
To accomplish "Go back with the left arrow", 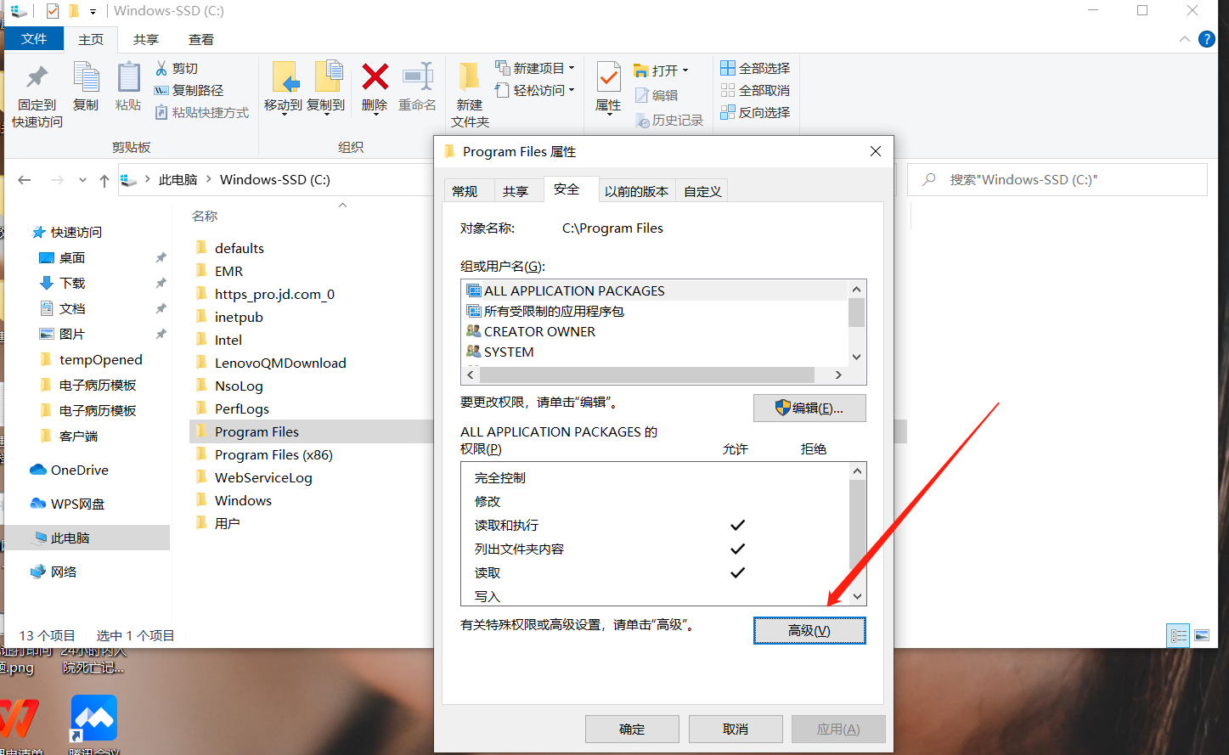I will (x=25, y=180).
